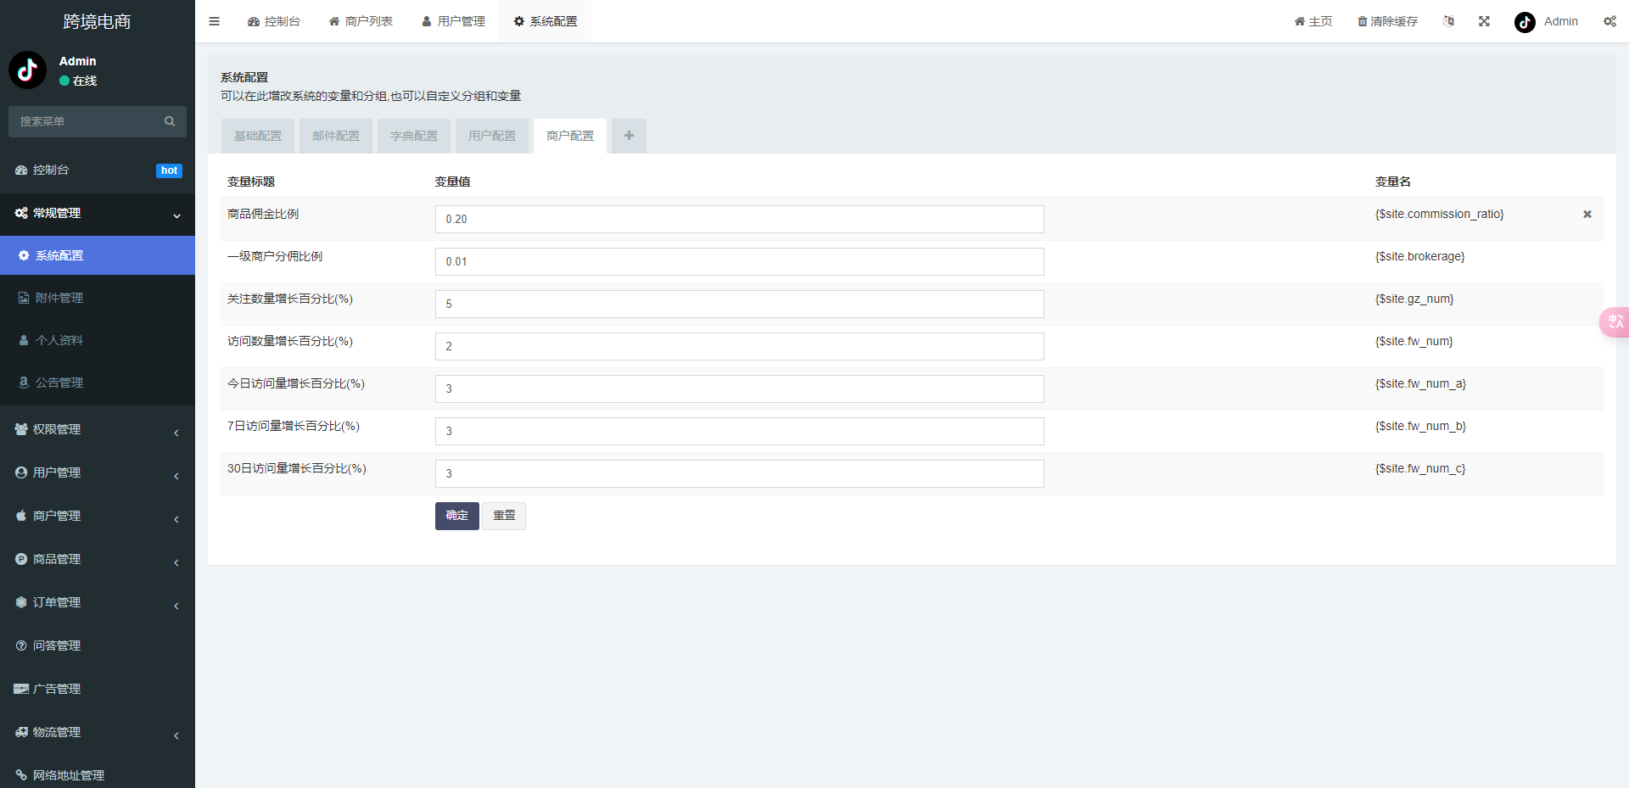This screenshot has height=788, width=1629.
Task: Click the 商品佣金比例 value input field
Action: pyautogui.click(x=739, y=219)
